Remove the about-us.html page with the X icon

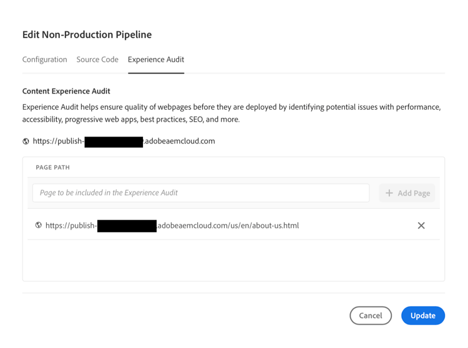421,226
